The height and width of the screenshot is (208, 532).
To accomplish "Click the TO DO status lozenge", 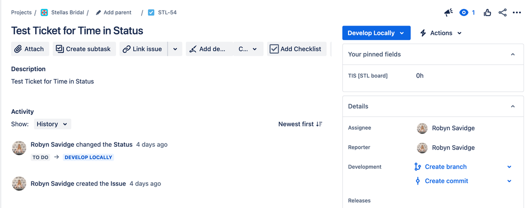I will [x=41, y=157].
